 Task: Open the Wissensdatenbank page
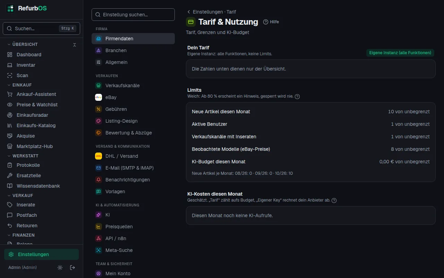(42, 186)
